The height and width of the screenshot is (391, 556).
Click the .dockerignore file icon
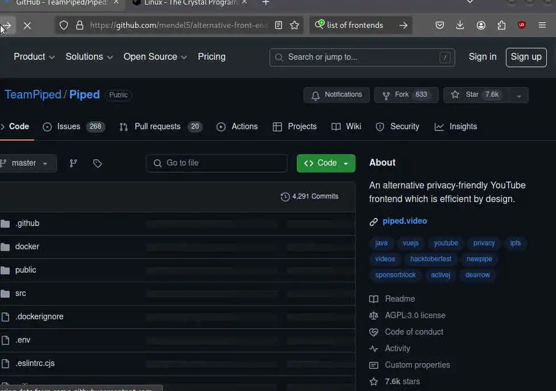[5, 316]
